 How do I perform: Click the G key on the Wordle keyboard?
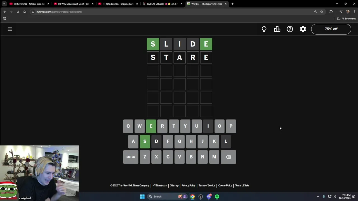180,142
